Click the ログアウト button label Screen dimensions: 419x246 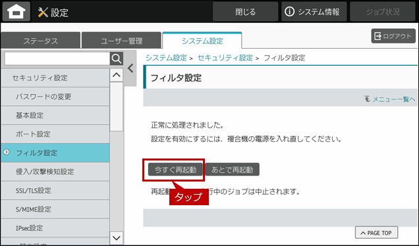click(x=397, y=36)
